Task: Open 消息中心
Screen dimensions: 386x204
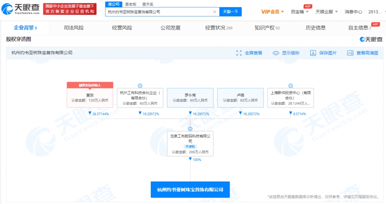Action: 353,12
